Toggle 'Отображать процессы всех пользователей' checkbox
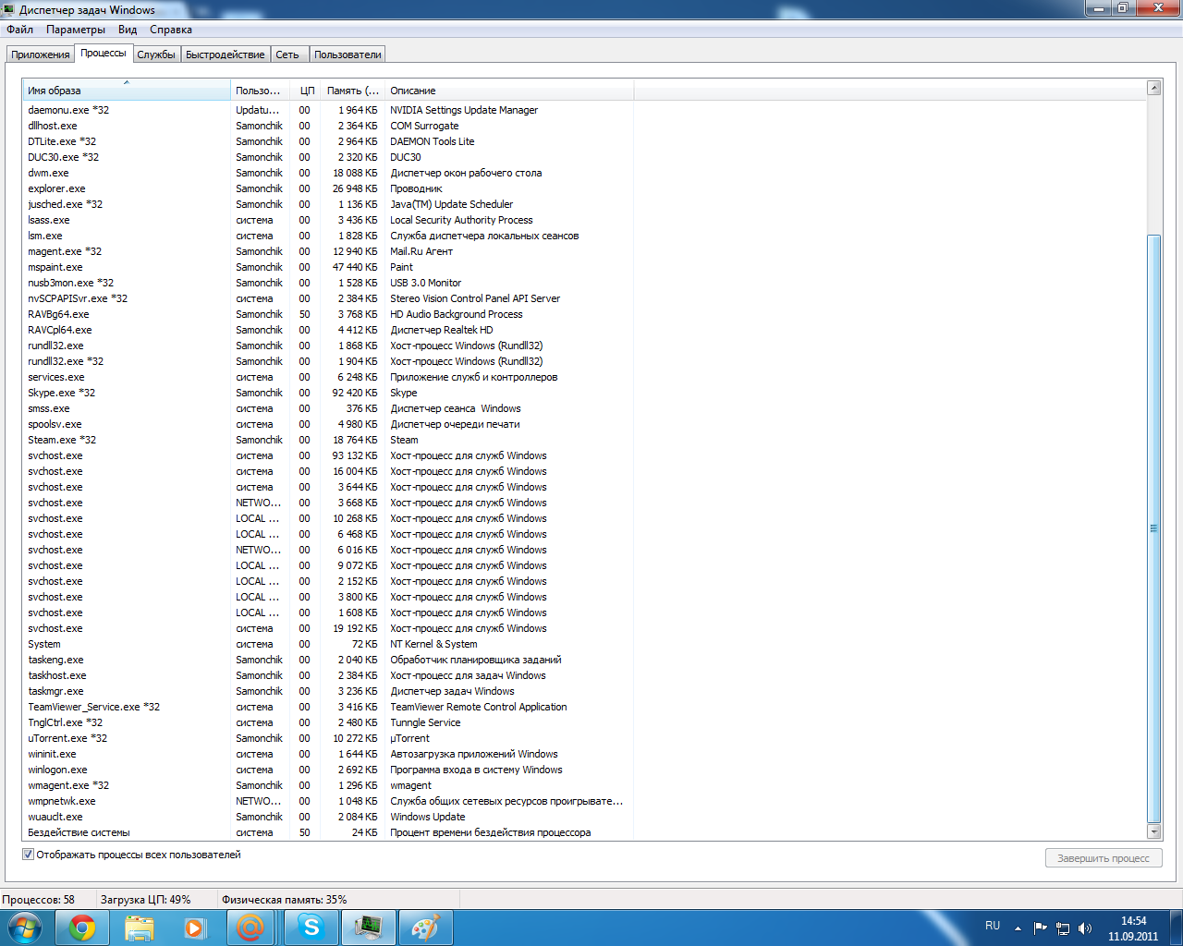This screenshot has height=946, width=1183. 28,855
